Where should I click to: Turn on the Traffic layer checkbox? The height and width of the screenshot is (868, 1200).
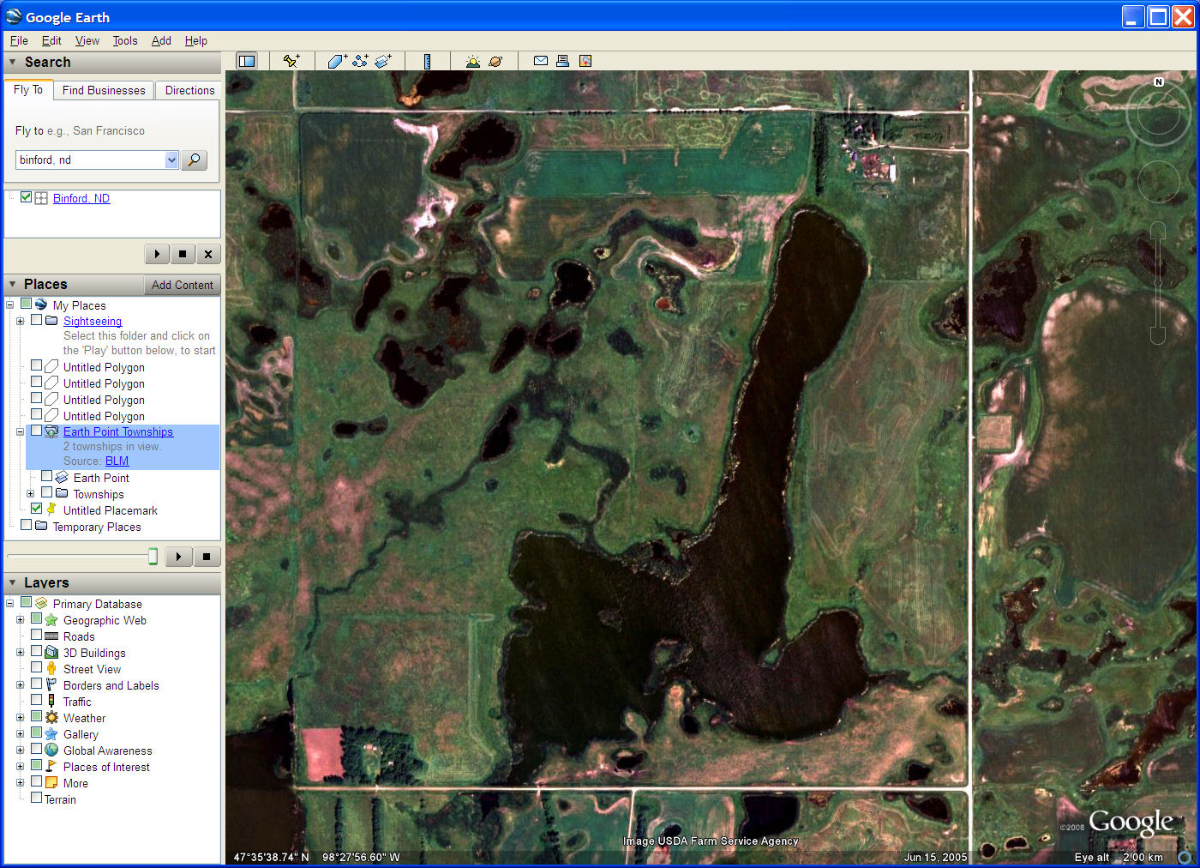pos(36,701)
